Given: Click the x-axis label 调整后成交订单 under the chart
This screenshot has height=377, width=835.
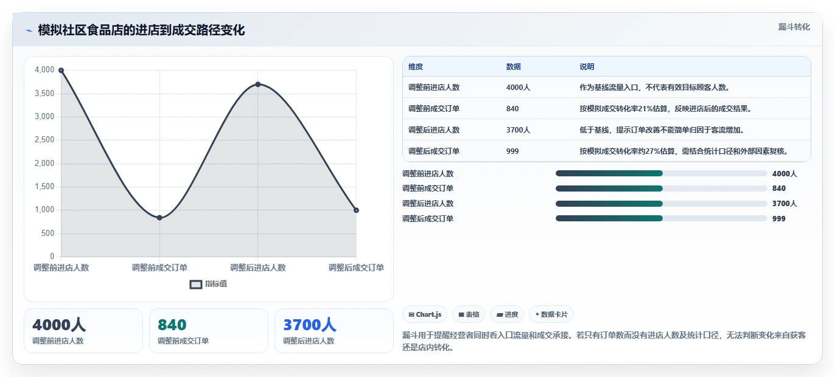Looking at the screenshot, I should coord(356,268).
